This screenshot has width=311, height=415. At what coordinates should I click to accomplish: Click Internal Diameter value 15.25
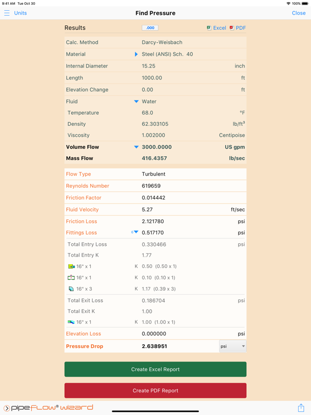148,66
